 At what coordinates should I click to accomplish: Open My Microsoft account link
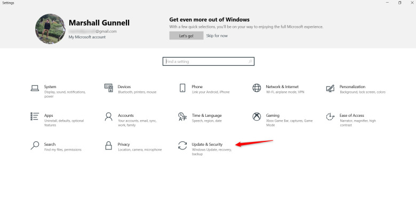pyautogui.click(x=87, y=37)
